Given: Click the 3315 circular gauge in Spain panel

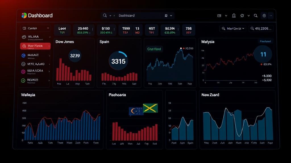Looking at the screenshot, I should click(118, 61).
